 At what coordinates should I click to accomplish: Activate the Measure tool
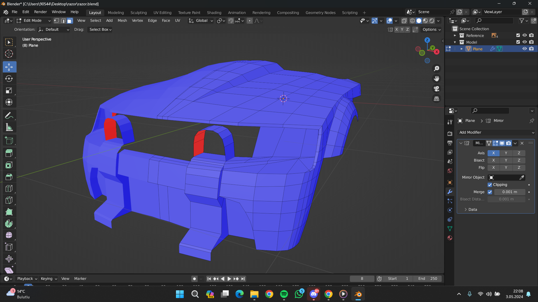[x=9, y=127]
